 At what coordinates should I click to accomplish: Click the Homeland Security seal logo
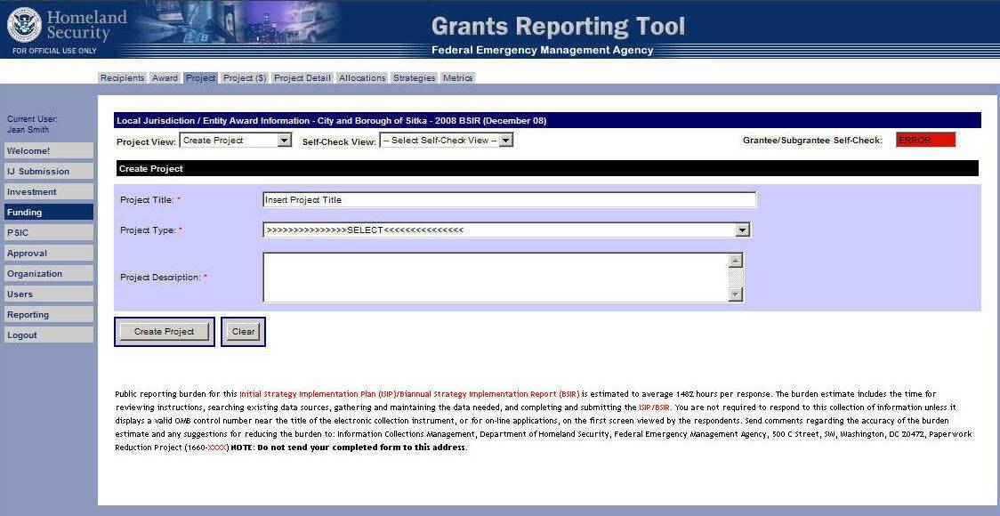[24, 25]
